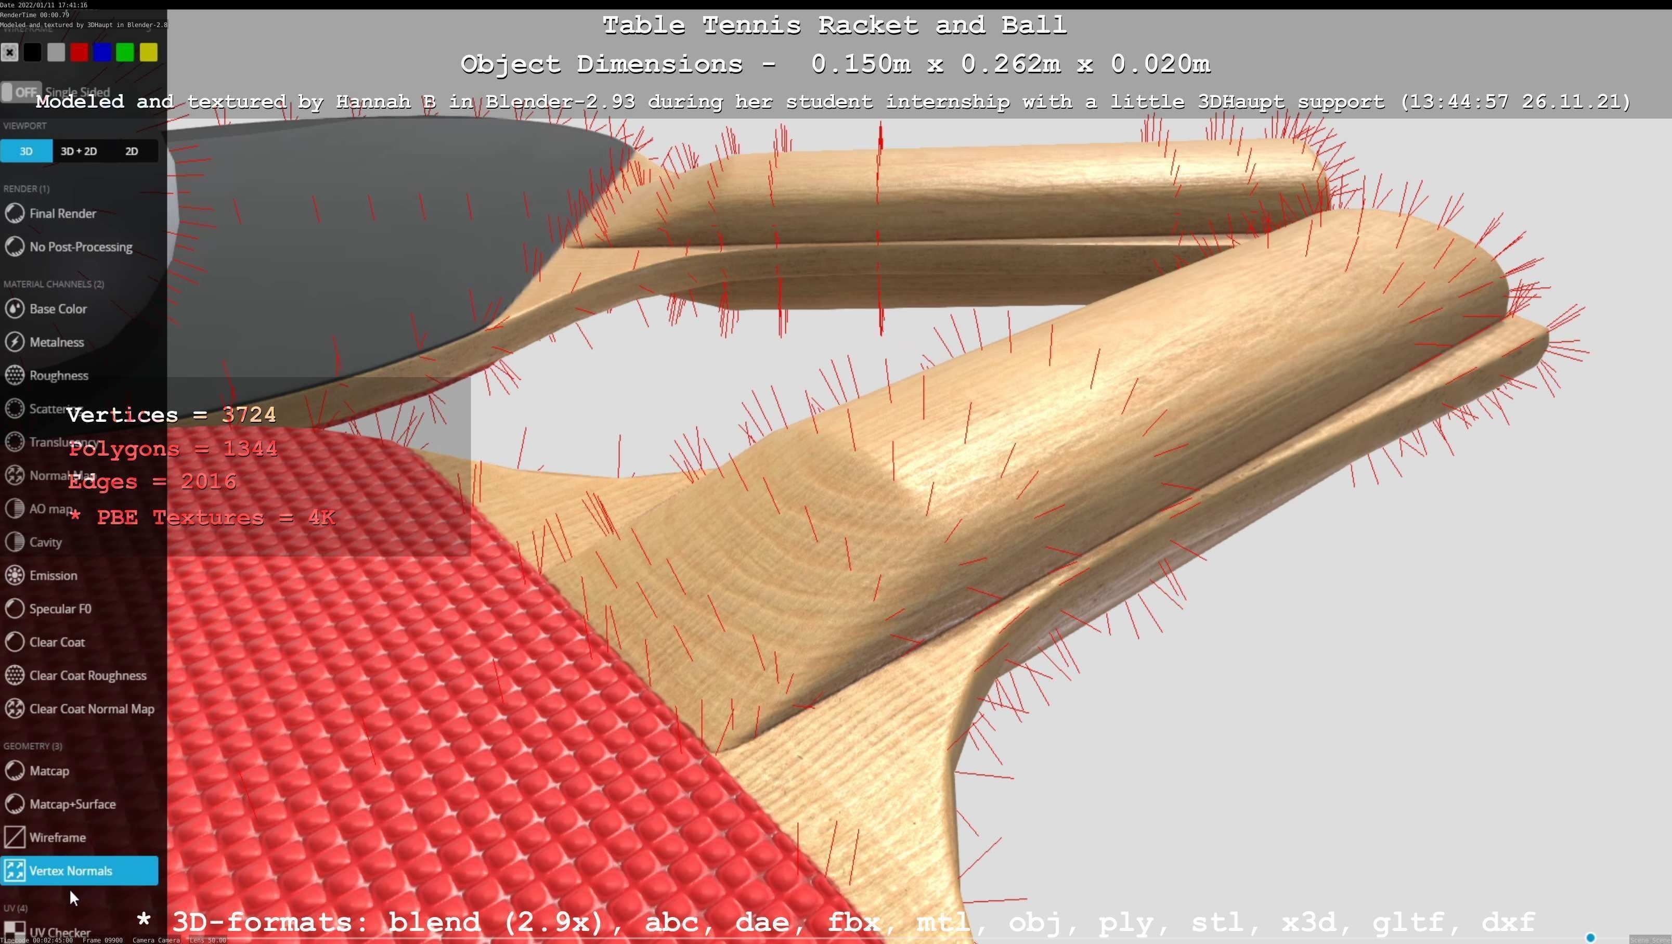Screen dimensions: 1672x944
Task: Click the 'Edges = 2016' statistic
Action: [x=152, y=482]
